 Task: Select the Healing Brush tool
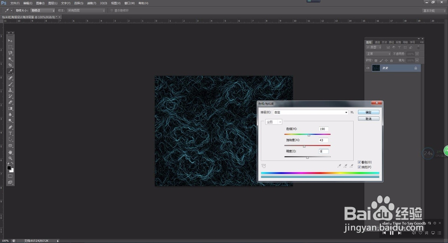tap(10, 78)
